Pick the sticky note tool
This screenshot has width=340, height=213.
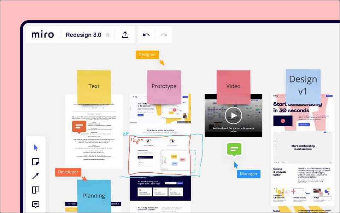pos(36,162)
